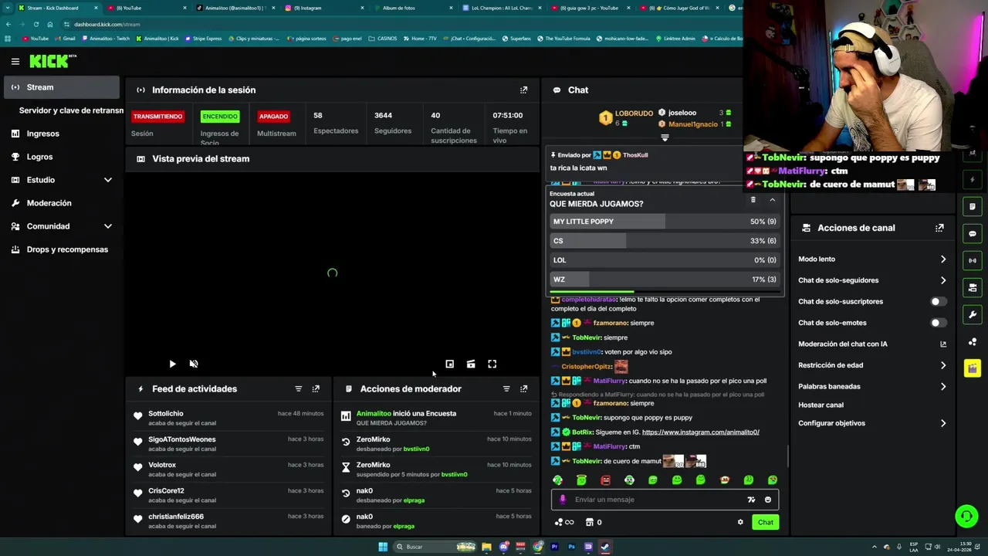Image resolution: width=988 pixels, height=556 pixels.
Task: Open the Ingresos sidebar item
Action: coord(61,134)
